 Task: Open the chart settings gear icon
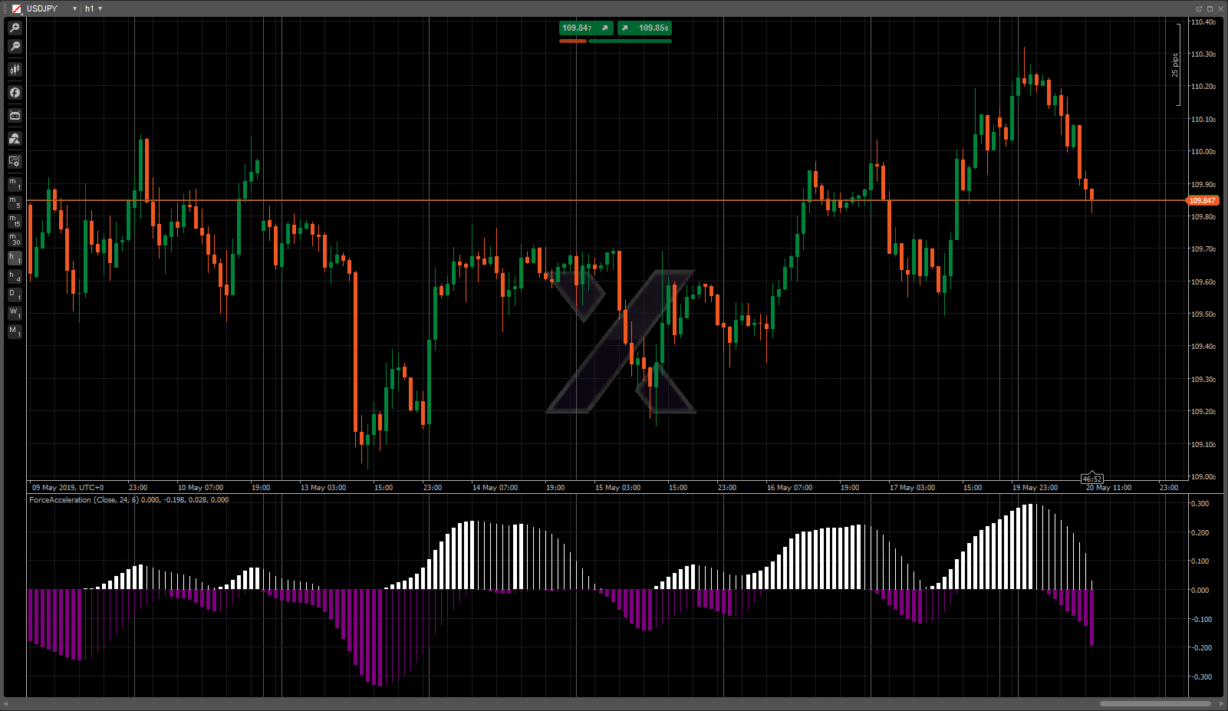pyautogui.click(x=15, y=162)
